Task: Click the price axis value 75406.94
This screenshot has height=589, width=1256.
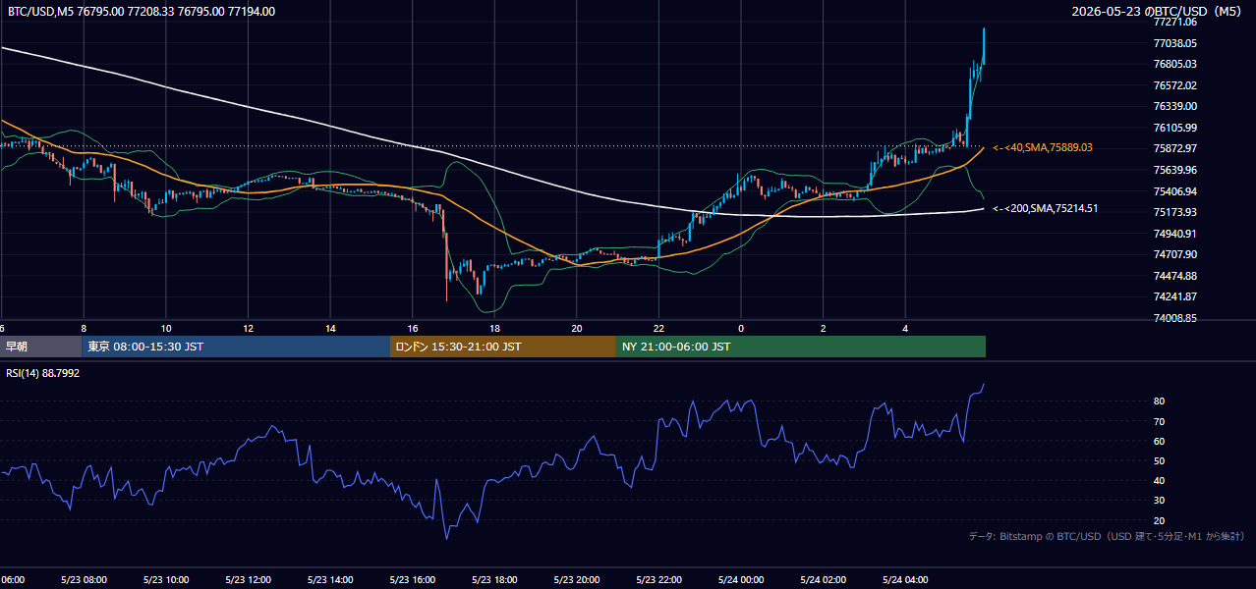Action: coord(1174,191)
